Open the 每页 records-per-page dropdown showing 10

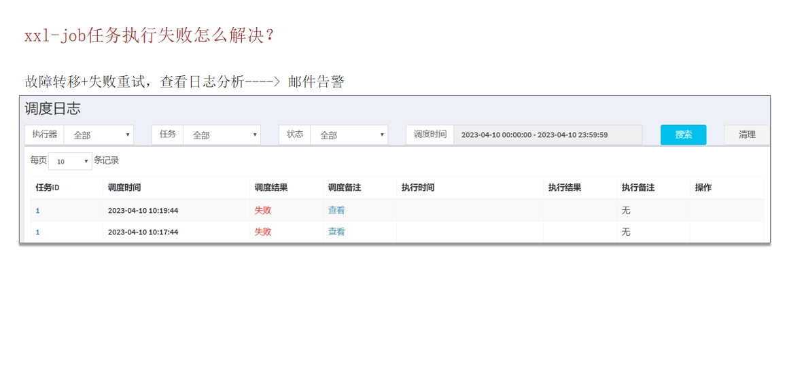point(70,161)
